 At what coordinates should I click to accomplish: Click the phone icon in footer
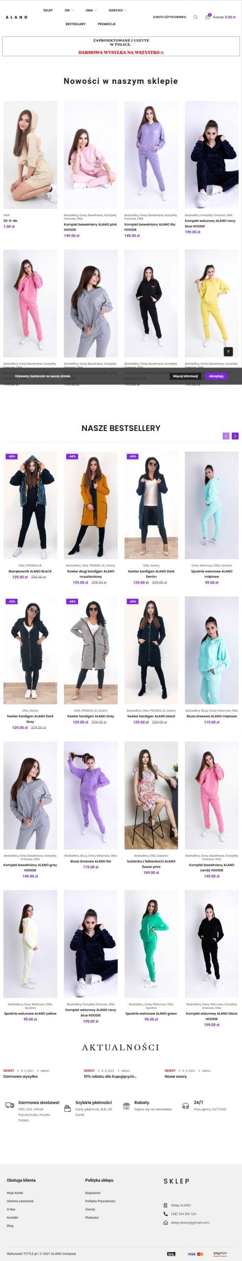[x=166, y=1214]
